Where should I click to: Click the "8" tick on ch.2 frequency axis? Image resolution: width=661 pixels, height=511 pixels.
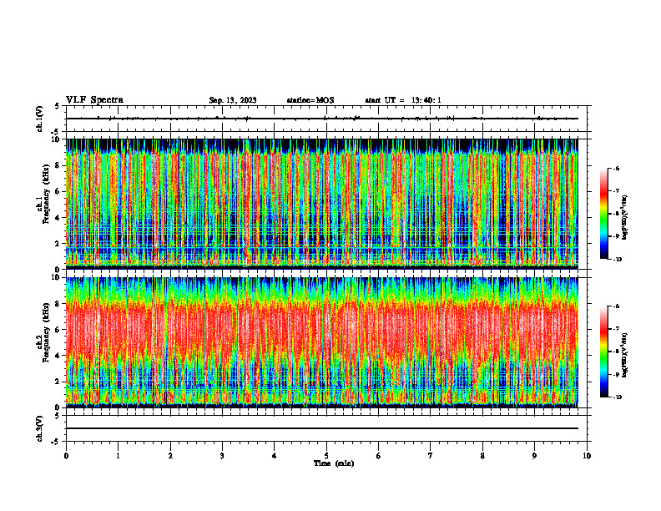(x=58, y=304)
